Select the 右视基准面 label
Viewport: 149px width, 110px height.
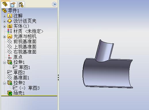tap(25, 52)
